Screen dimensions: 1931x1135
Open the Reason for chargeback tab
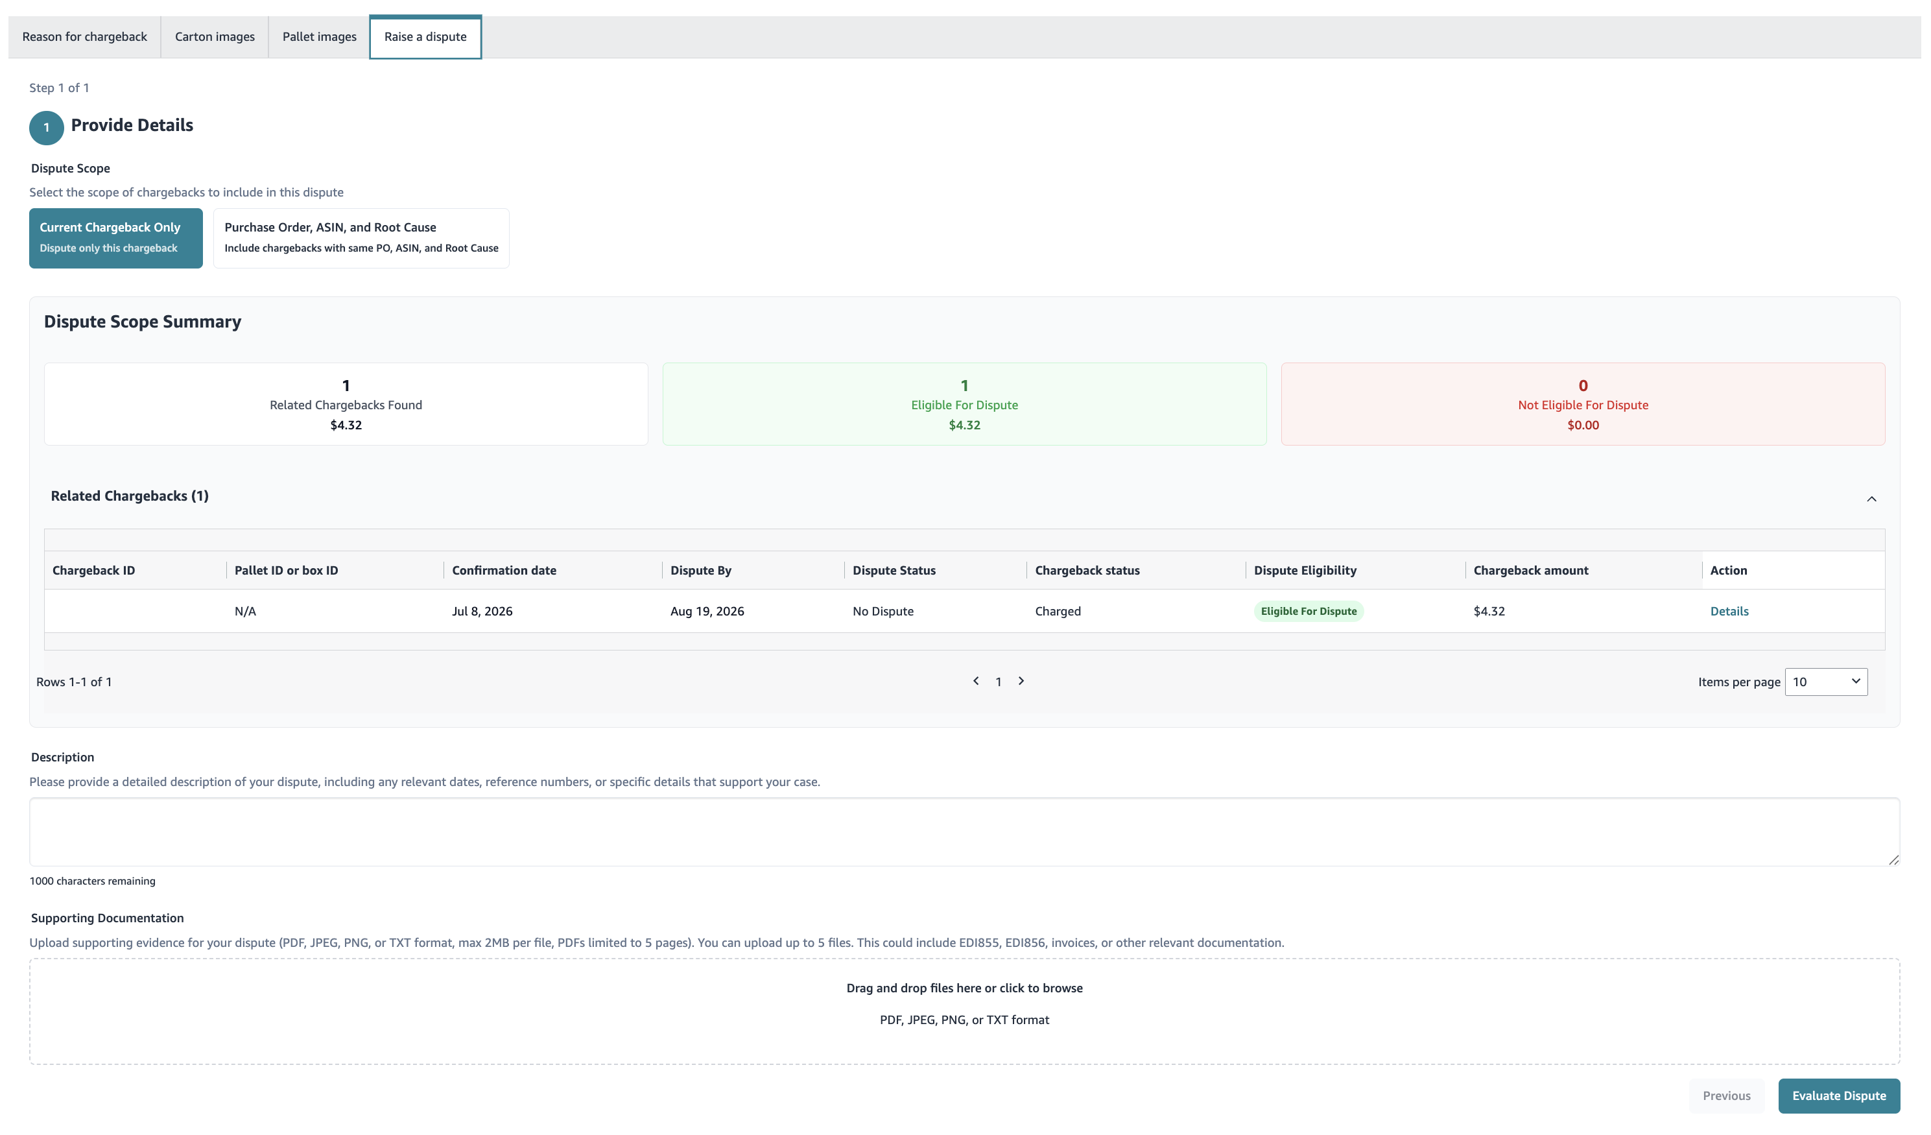point(84,37)
